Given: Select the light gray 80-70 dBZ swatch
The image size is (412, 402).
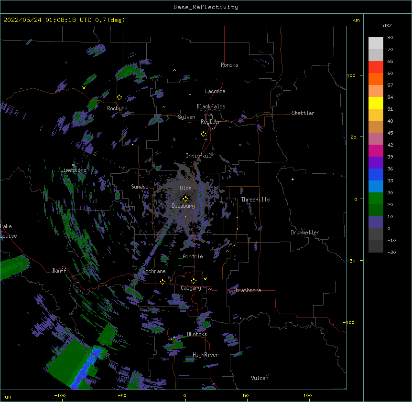Looking at the screenshot, I should click(x=376, y=43).
